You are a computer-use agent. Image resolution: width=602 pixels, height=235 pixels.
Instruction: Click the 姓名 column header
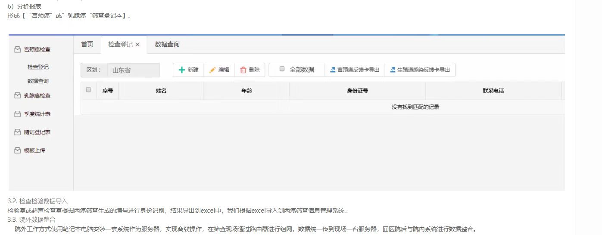[x=161, y=91]
